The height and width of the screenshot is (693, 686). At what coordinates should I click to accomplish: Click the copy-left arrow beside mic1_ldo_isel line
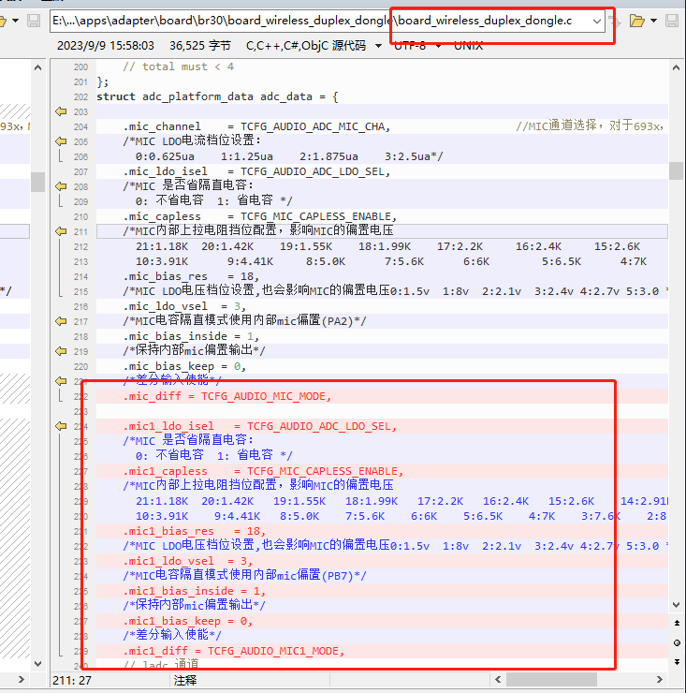click(61, 426)
